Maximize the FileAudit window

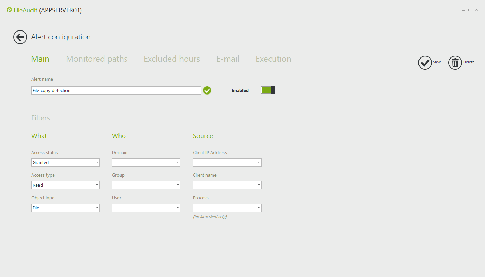point(470,10)
